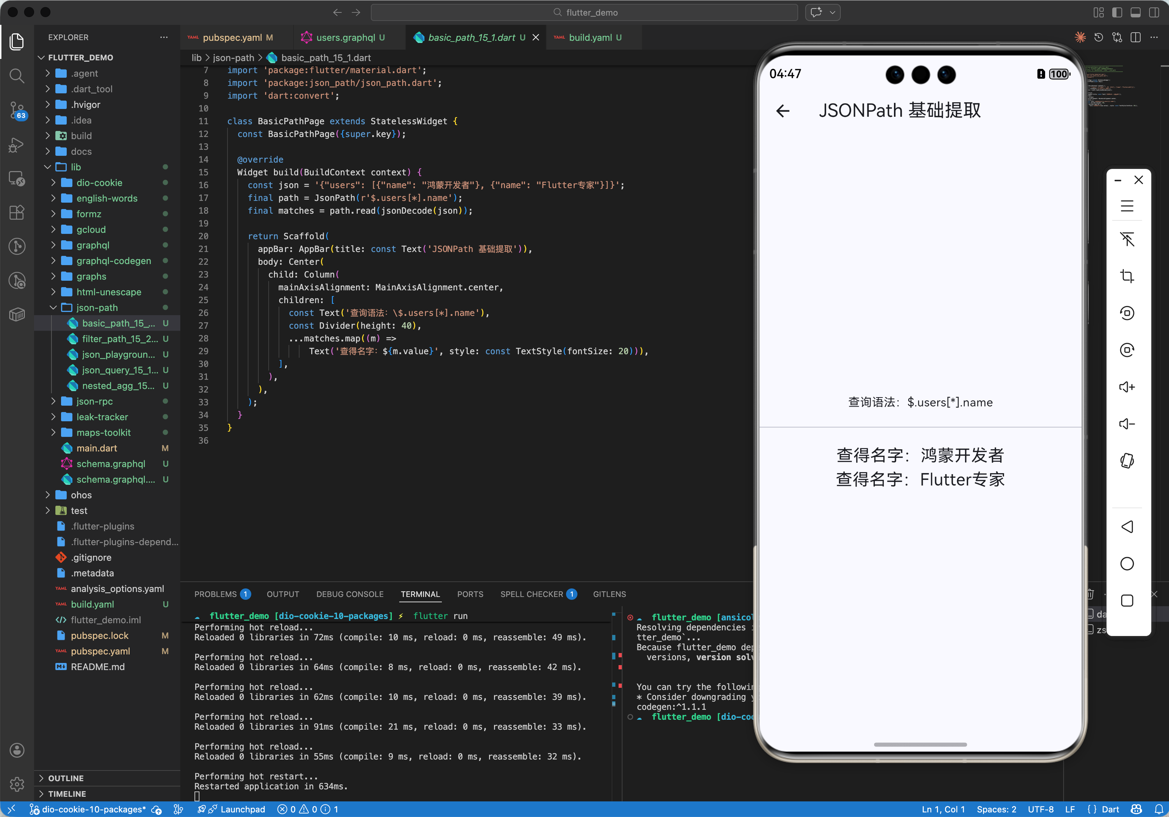Click the emulator volume up button
The width and height of the screenshot is (1169, 817).
[x=1127, y=387]
